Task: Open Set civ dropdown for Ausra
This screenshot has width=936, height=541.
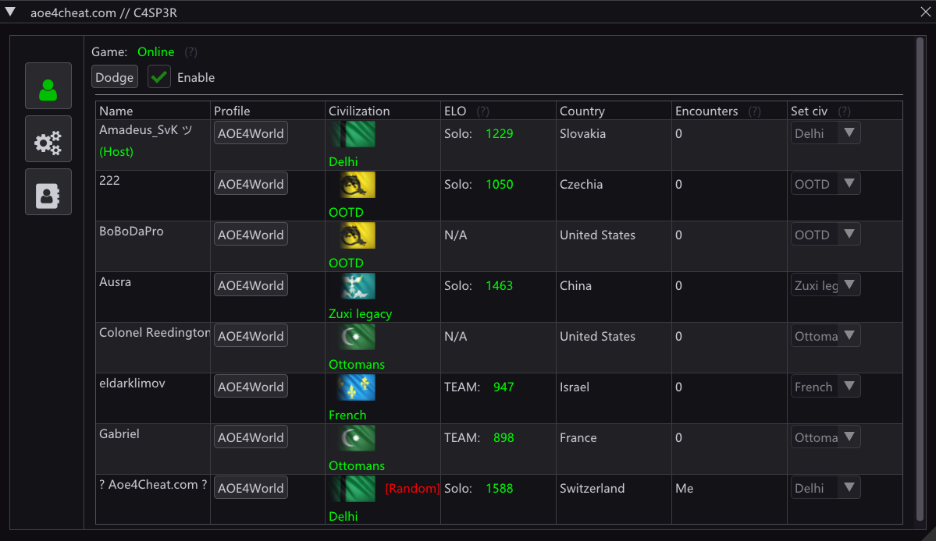Action: click(x=826, y=285)
